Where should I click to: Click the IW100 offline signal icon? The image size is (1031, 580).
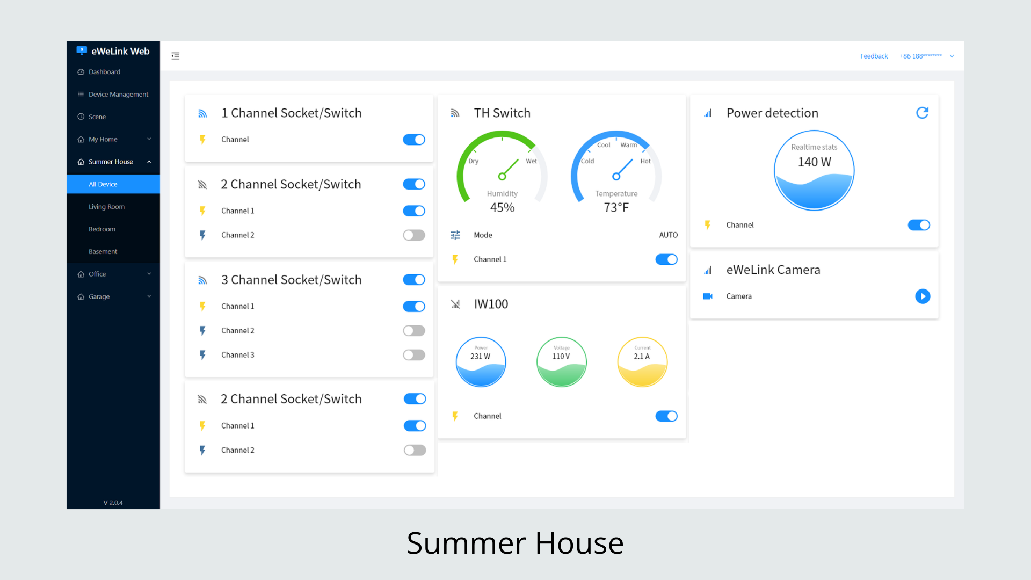pos(455,305)
